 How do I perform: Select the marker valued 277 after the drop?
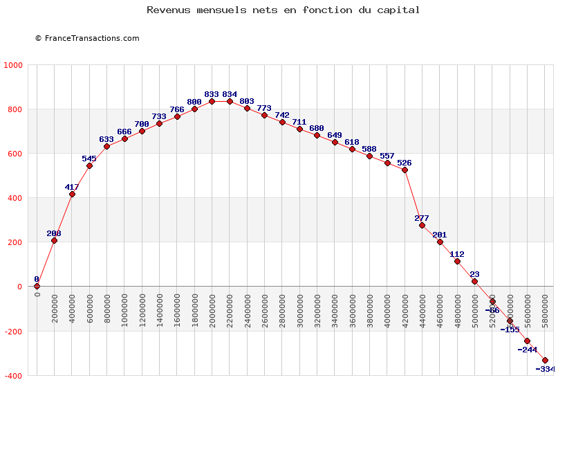tap(422, 225)
